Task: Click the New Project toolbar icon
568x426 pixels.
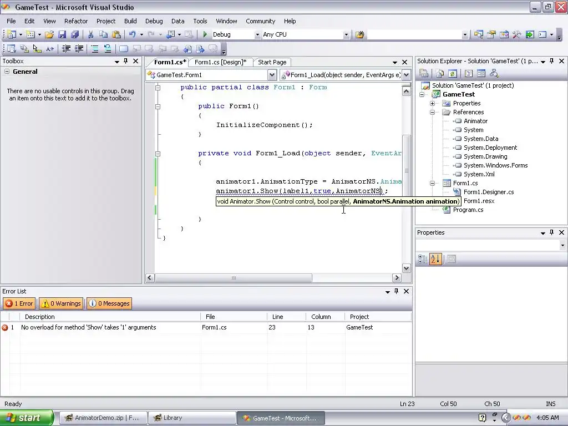Action: pyautogui.click(x=11, y=34)
